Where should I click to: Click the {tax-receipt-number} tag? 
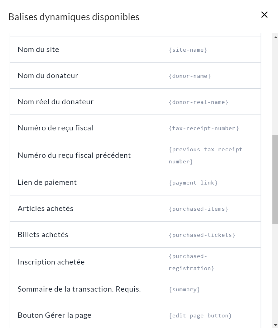pos(204,128)
